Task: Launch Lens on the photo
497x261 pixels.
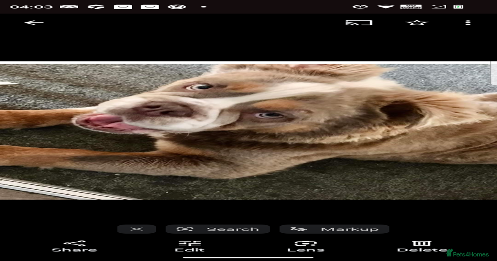Action: 306,247
